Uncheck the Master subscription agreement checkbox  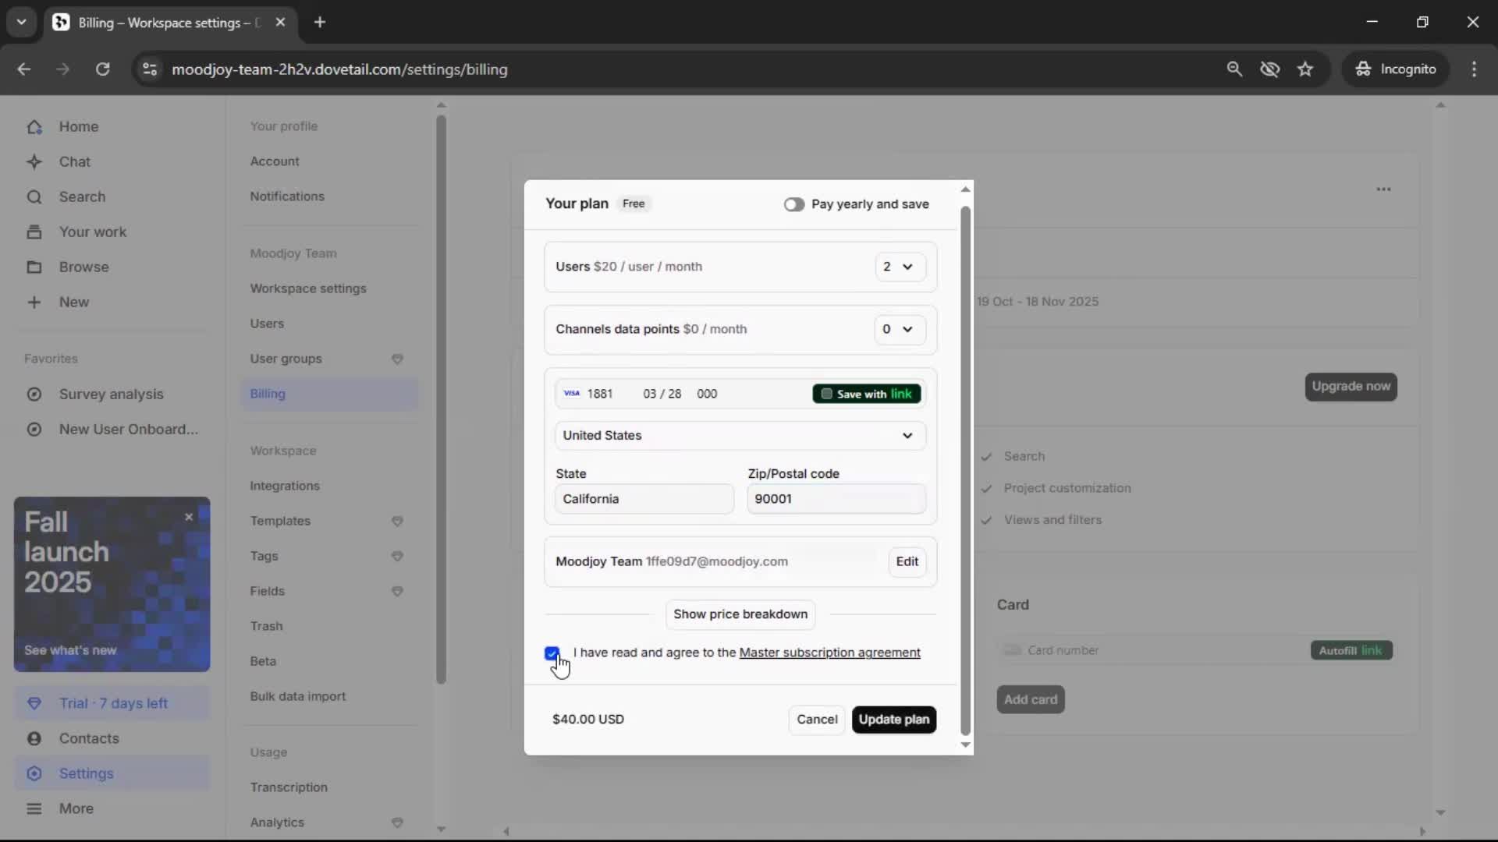(552, 653)
